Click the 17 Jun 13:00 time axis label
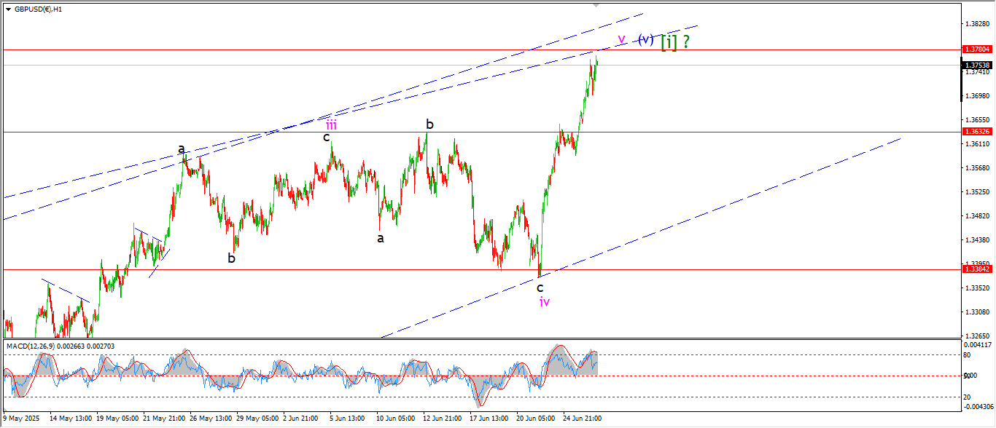The image size is (996, 428). (489, 419)
